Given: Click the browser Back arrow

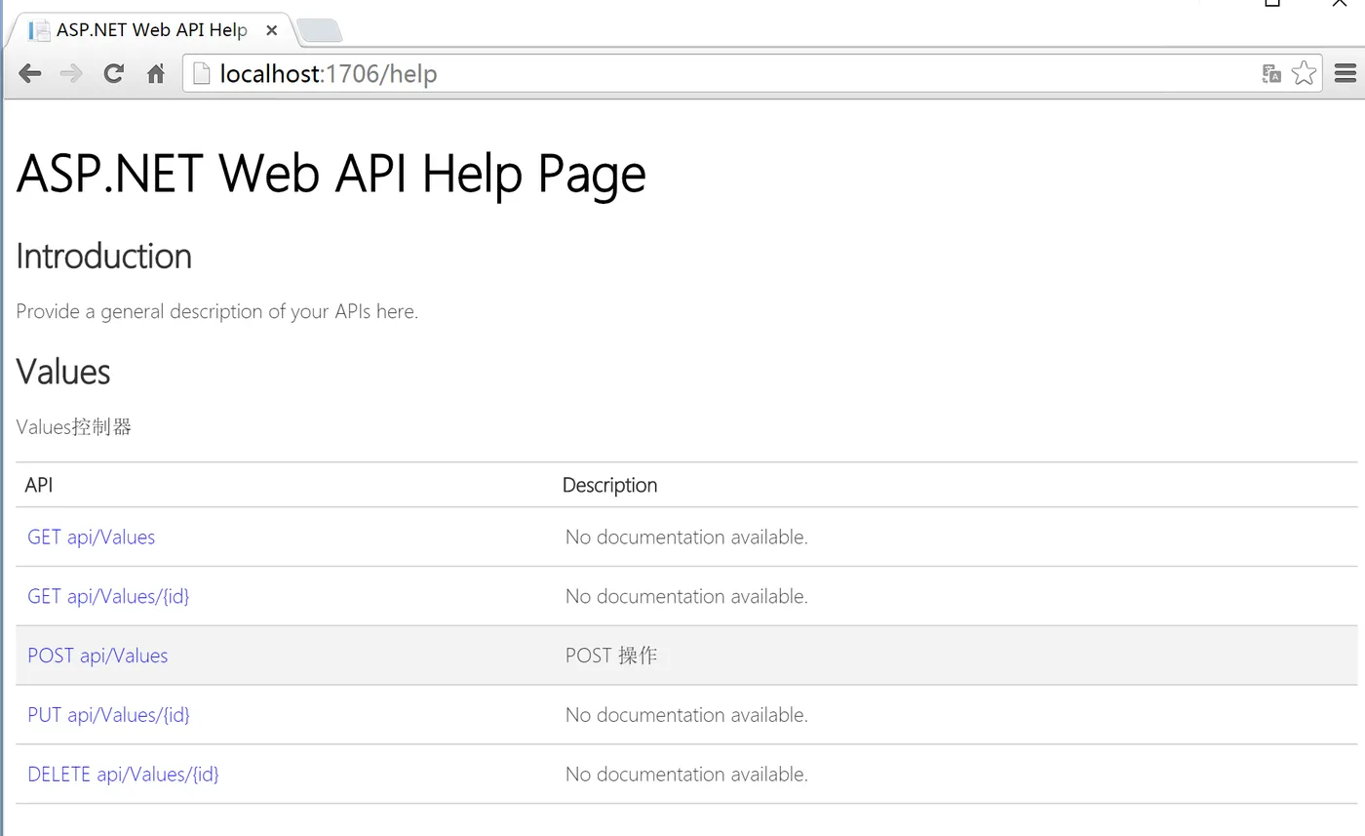Looking at the screenshot, I should pos(30,73).
